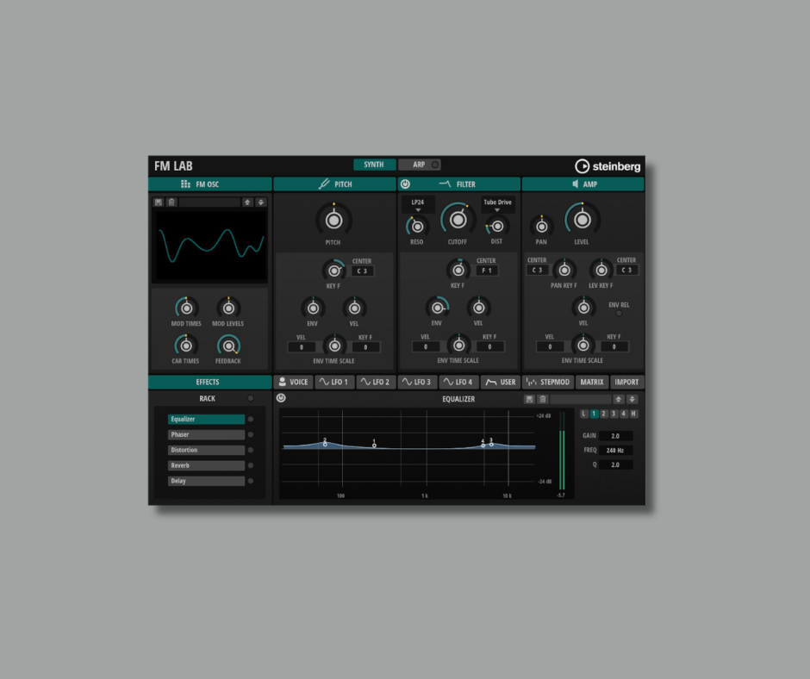Image resolution: width=810 pixels, height=679 pixels.
Task: Switch to the SYNTH page
Action: click(x=374, y=165)
